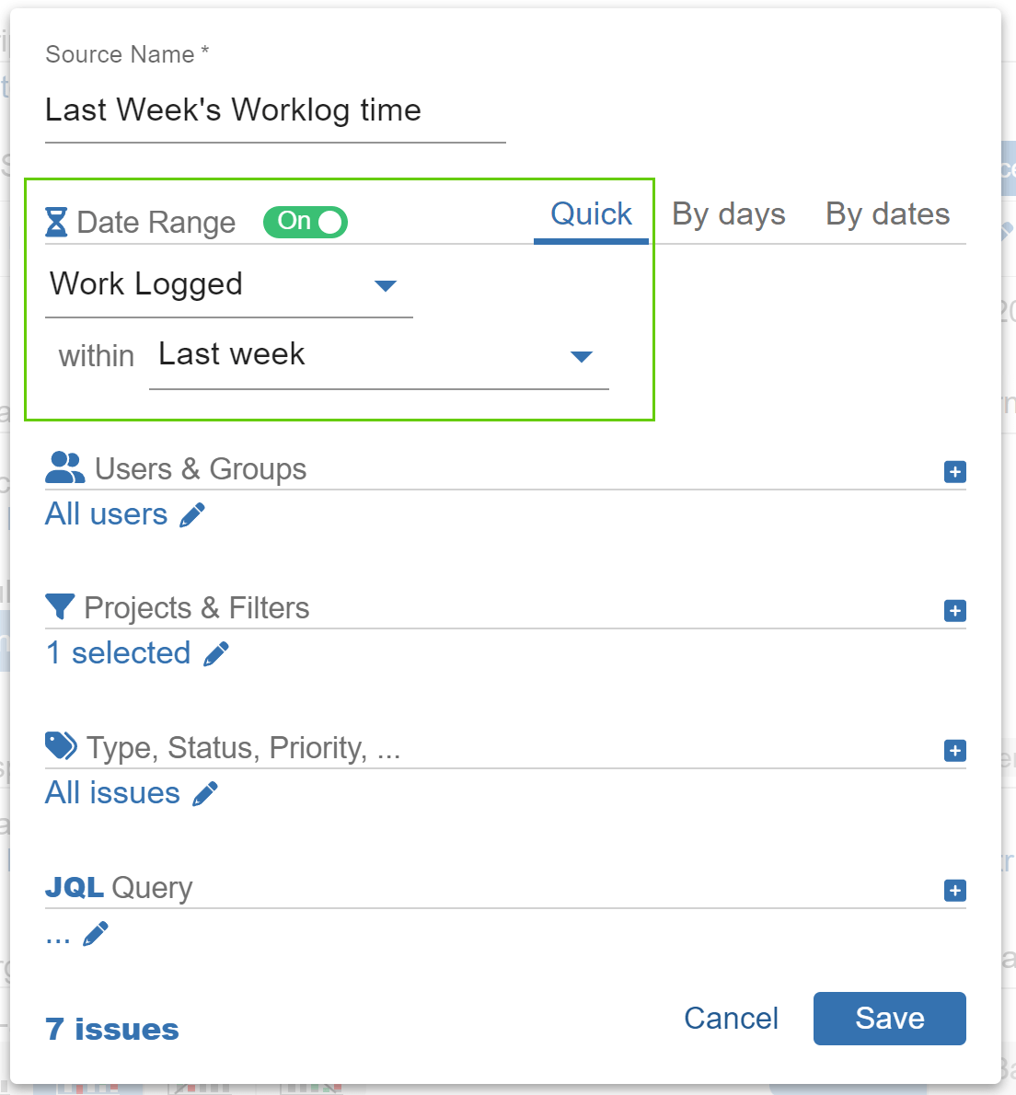Switch to the By days tab
Image resolution: width=1016 pixels, height=1095 pixels.
[x=728, y=214]
